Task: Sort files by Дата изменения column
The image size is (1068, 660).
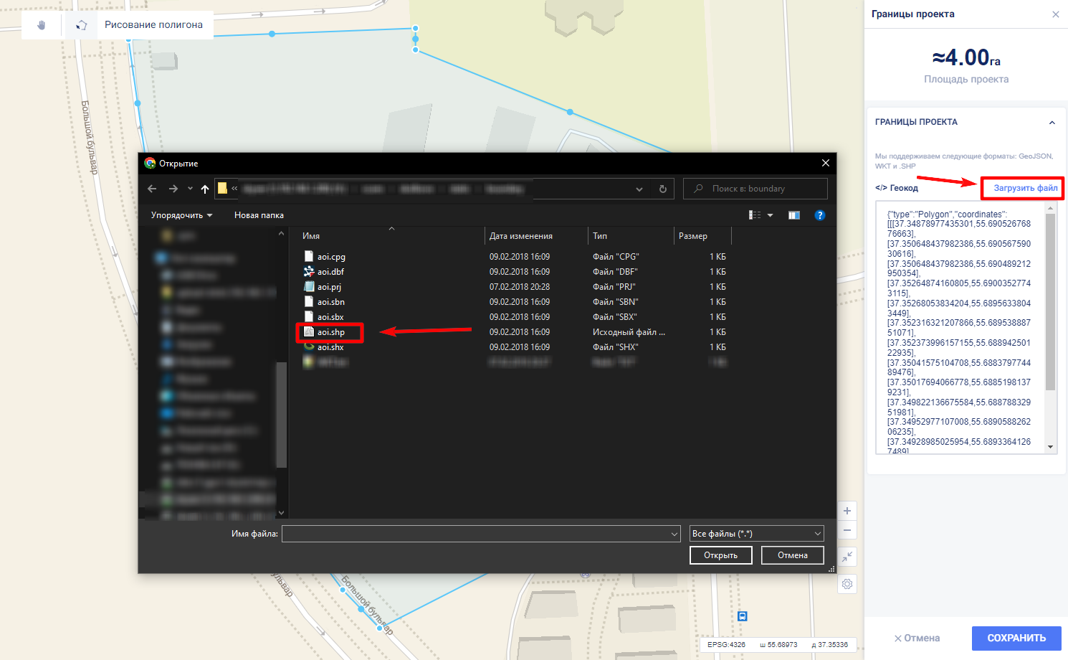Action: pyautogui.click(x=521, y=236)
